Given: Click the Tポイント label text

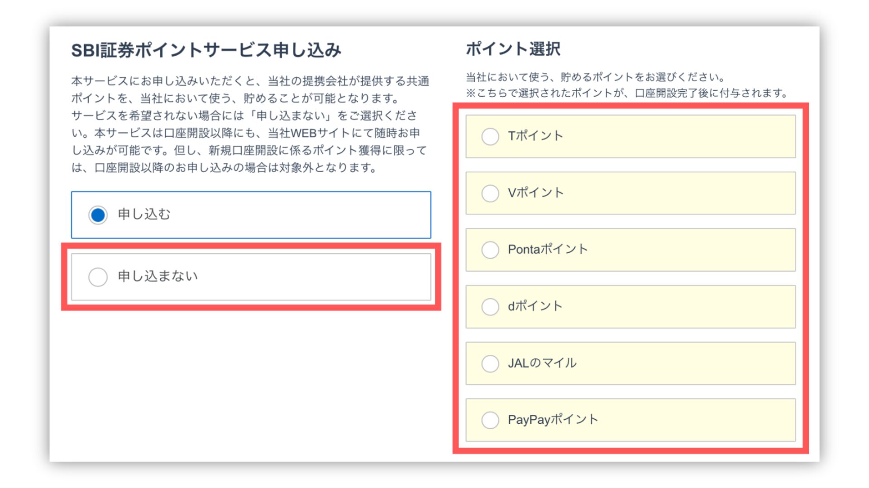Looking at the screenshot, I should pos(535,136).
